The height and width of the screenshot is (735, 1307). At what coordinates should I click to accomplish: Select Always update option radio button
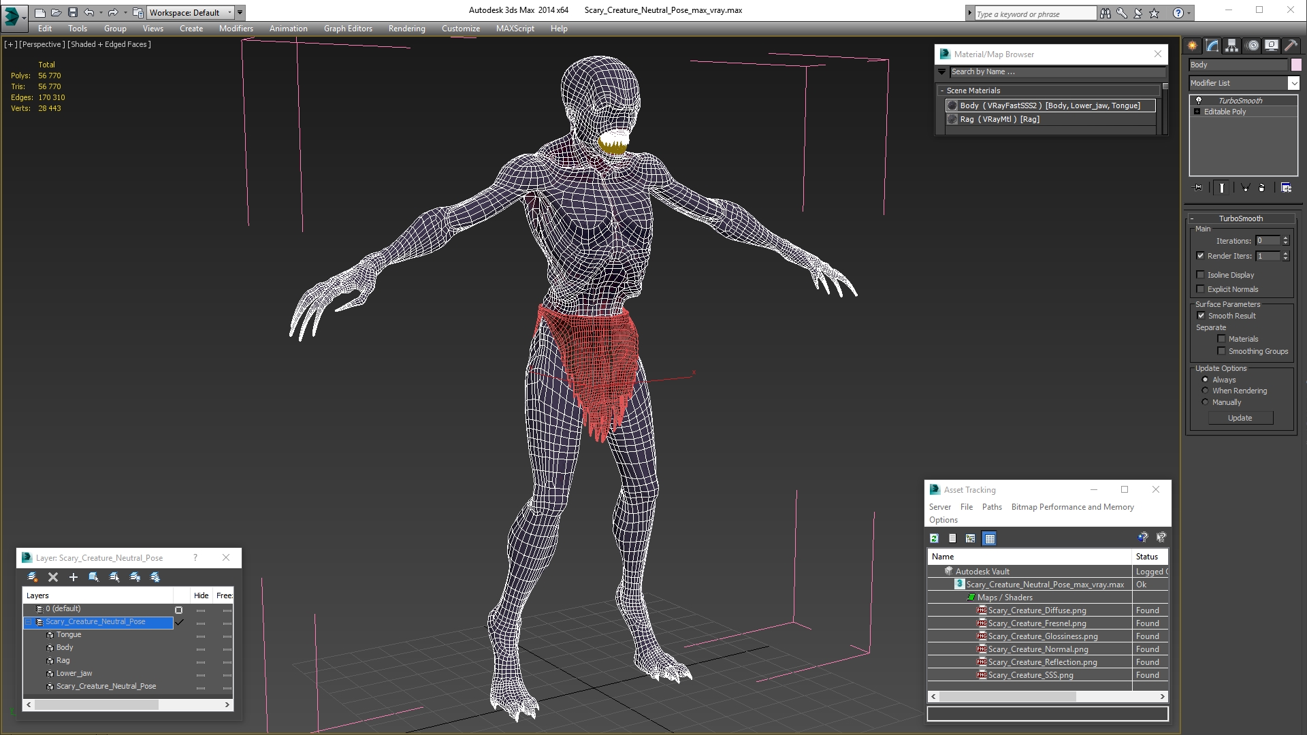1205,380
